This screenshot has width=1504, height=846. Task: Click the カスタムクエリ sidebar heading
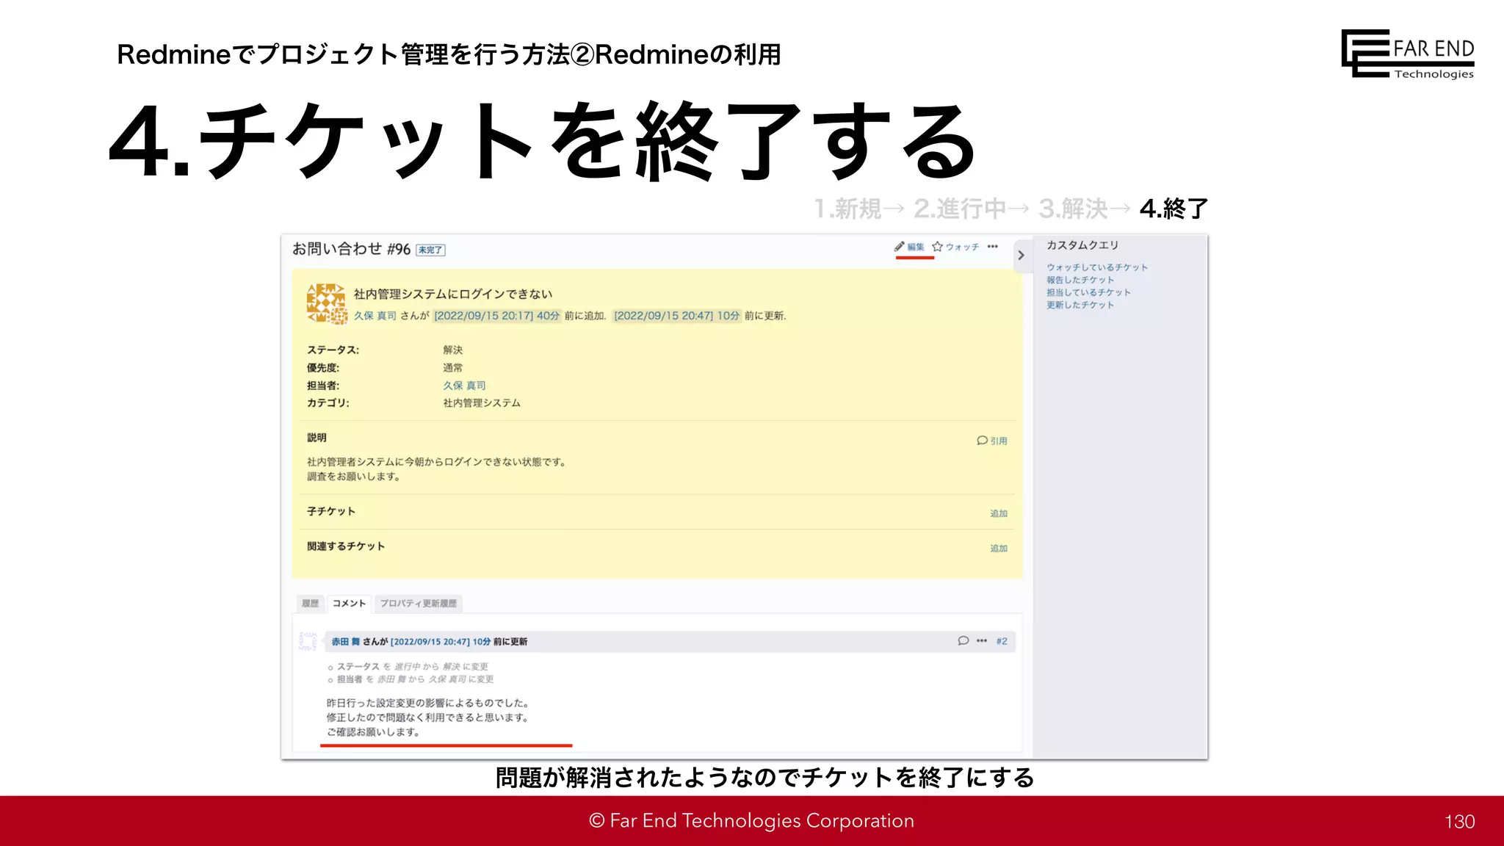[x=1082, y=245]
